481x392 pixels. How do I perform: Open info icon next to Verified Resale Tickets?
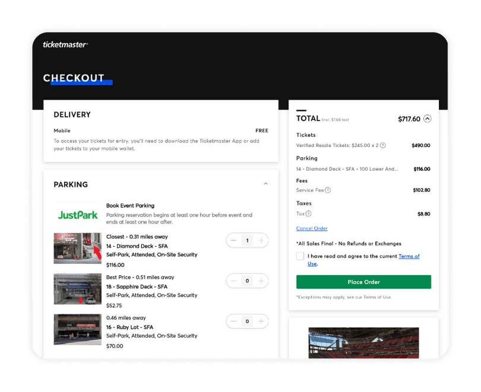[382, 145]
